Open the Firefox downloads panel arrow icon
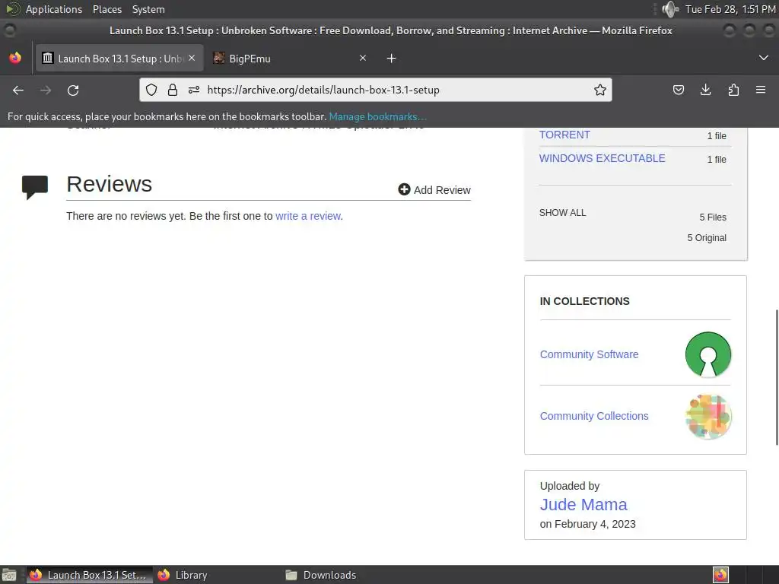Viewport: 779px width, 584px height. 705,90
